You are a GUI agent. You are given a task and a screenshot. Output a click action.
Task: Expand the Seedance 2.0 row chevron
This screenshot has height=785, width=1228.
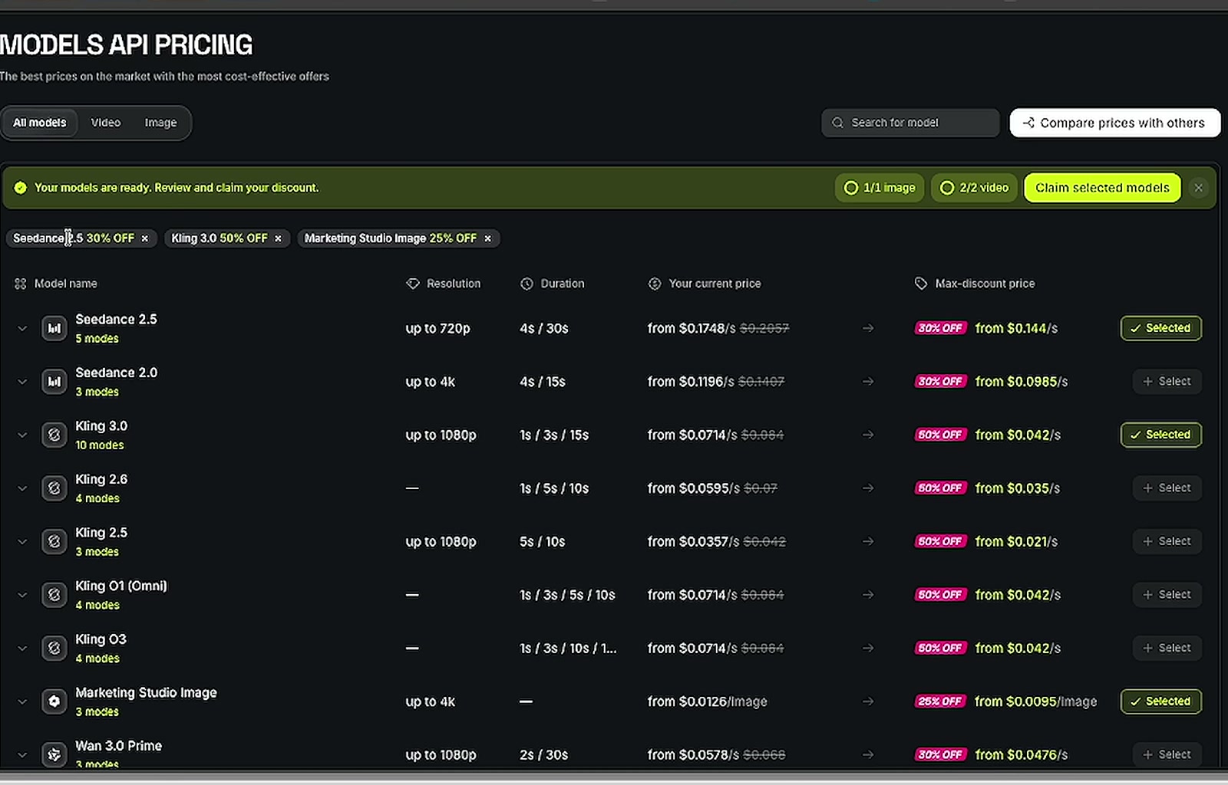coord(22,382)
